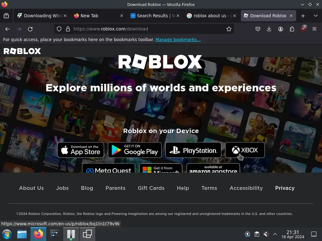This screenshot has height=241, width=322.
Task: Close the roblox about us tab
Action: [235, 16]
